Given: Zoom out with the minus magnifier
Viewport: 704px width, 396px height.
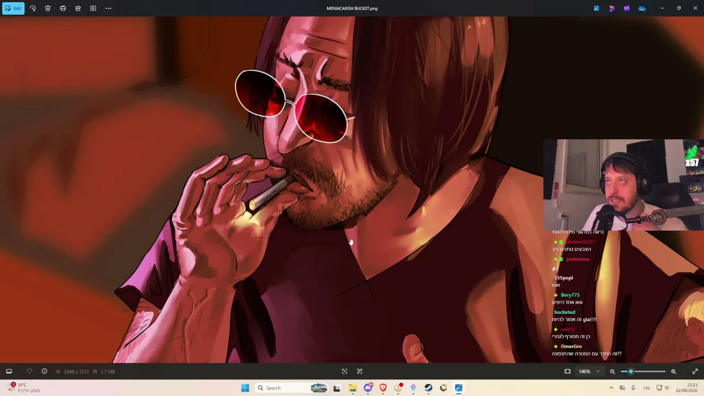Looking at the screenshot, I should click(612, 371).
